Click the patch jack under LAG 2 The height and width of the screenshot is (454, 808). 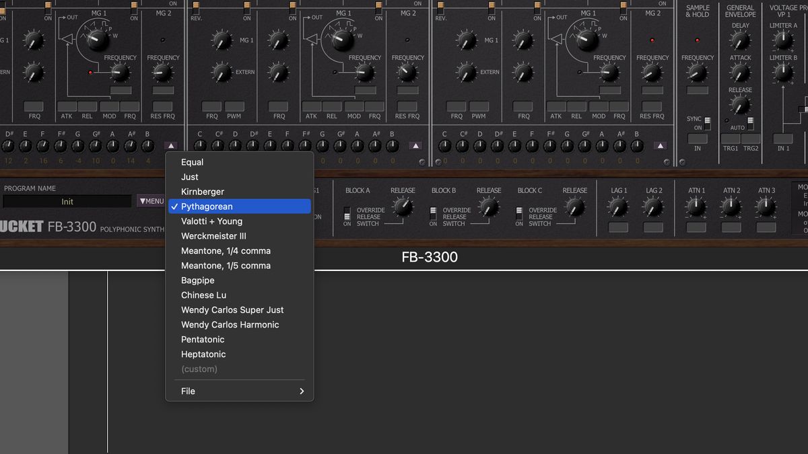[x=653, y=227]
